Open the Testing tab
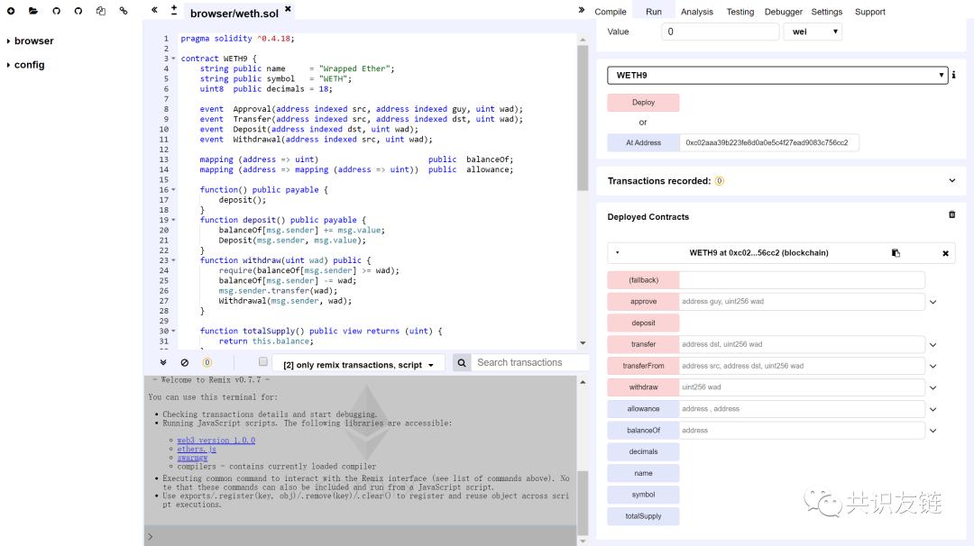Viewport: 974px width, 546px height. [x=740, y=12]
